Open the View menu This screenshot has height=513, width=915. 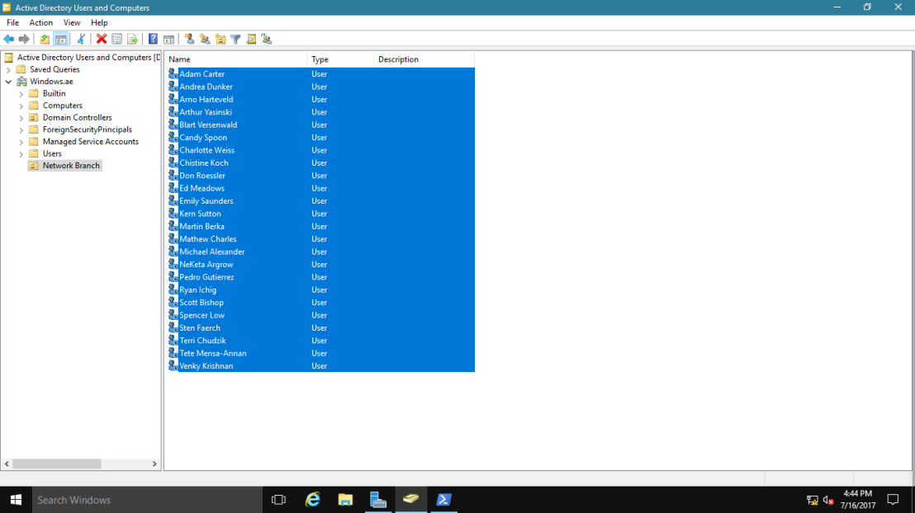tap(72, 23)
